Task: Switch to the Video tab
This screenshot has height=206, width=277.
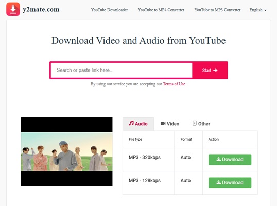Action: pos(170,124)
